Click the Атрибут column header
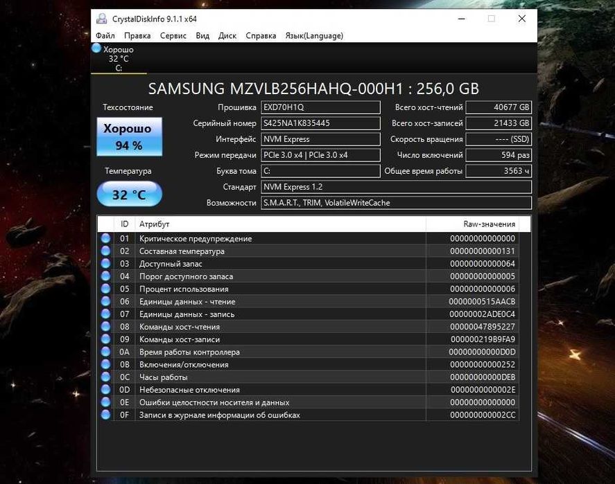 (280, 224)
